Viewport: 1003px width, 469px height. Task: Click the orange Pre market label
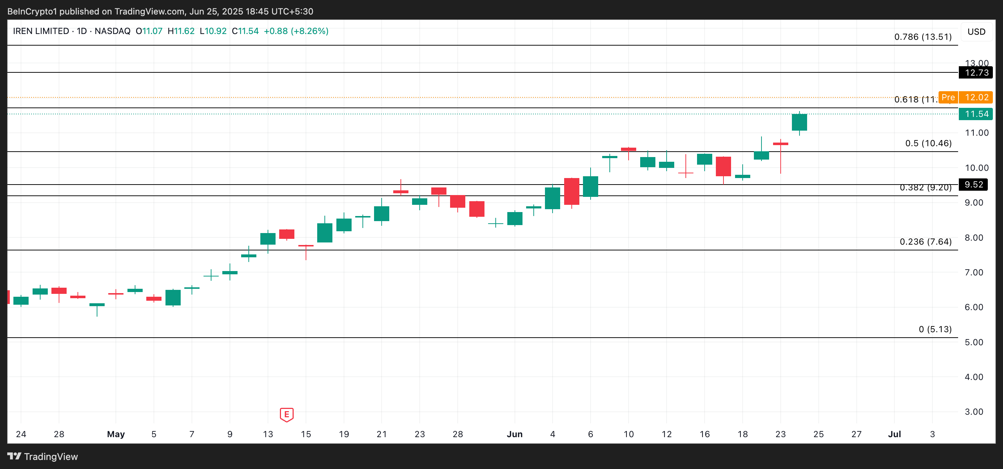tap(948, 97)
